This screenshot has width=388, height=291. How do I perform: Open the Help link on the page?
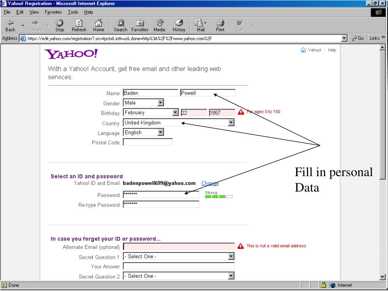[332, 50]
